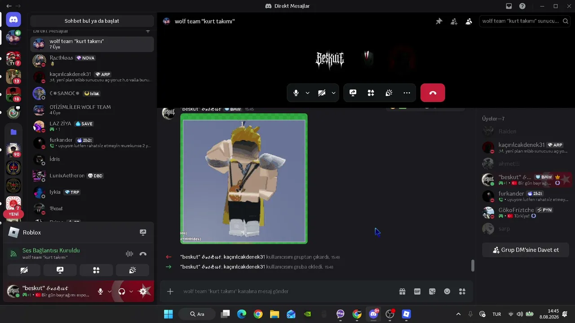Share screen from bottom-left voice panel
Viewport: 575px width, 323px height.
click(60, 270)
